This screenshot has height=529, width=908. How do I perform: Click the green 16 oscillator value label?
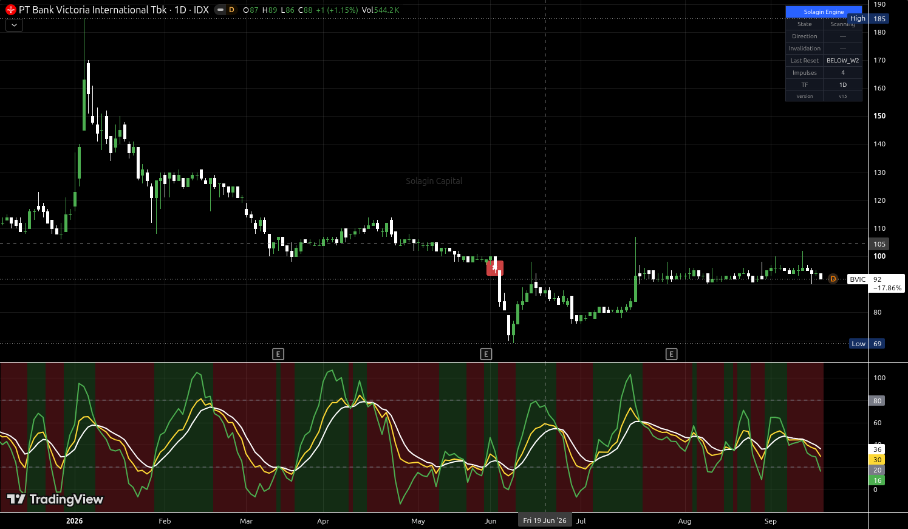point(877,480)
